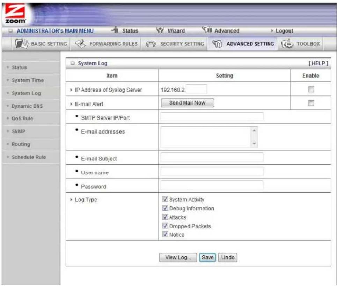Click the E-mail Subject field
This screenshot has height=286, width=337.
212,157
